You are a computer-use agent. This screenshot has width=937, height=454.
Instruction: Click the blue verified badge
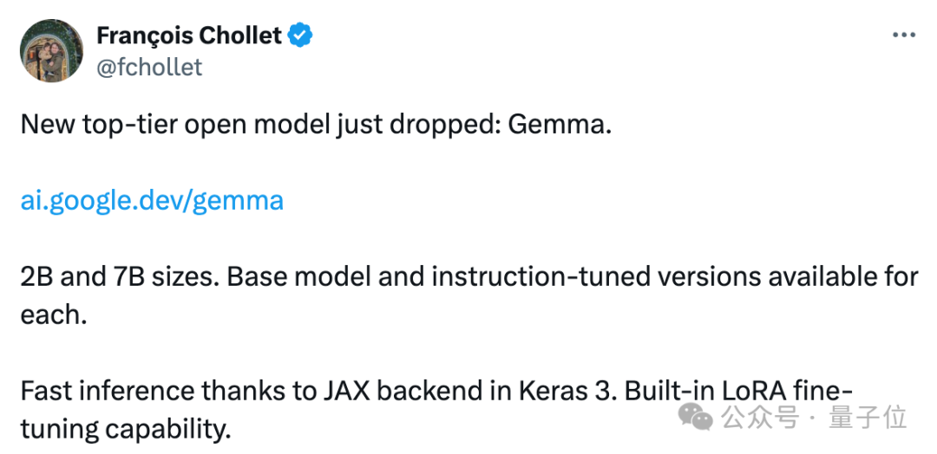click(x=301, y=36)
